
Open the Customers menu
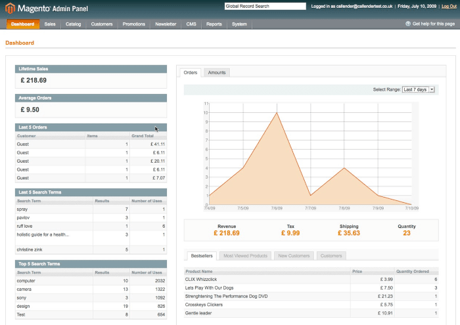click(x=102, y=24)
